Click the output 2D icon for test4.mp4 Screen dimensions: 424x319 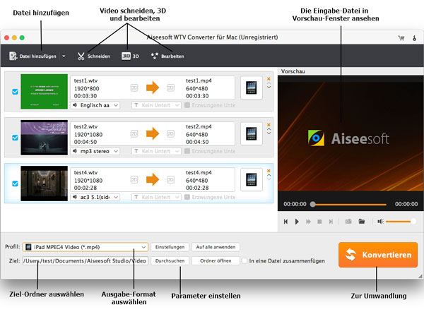pyautogui.click(x=170, y=180)
